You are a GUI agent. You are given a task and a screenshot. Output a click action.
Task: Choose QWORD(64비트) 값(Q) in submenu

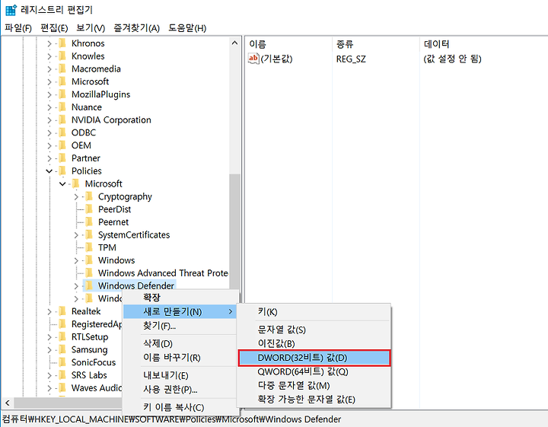pos(314,371)
